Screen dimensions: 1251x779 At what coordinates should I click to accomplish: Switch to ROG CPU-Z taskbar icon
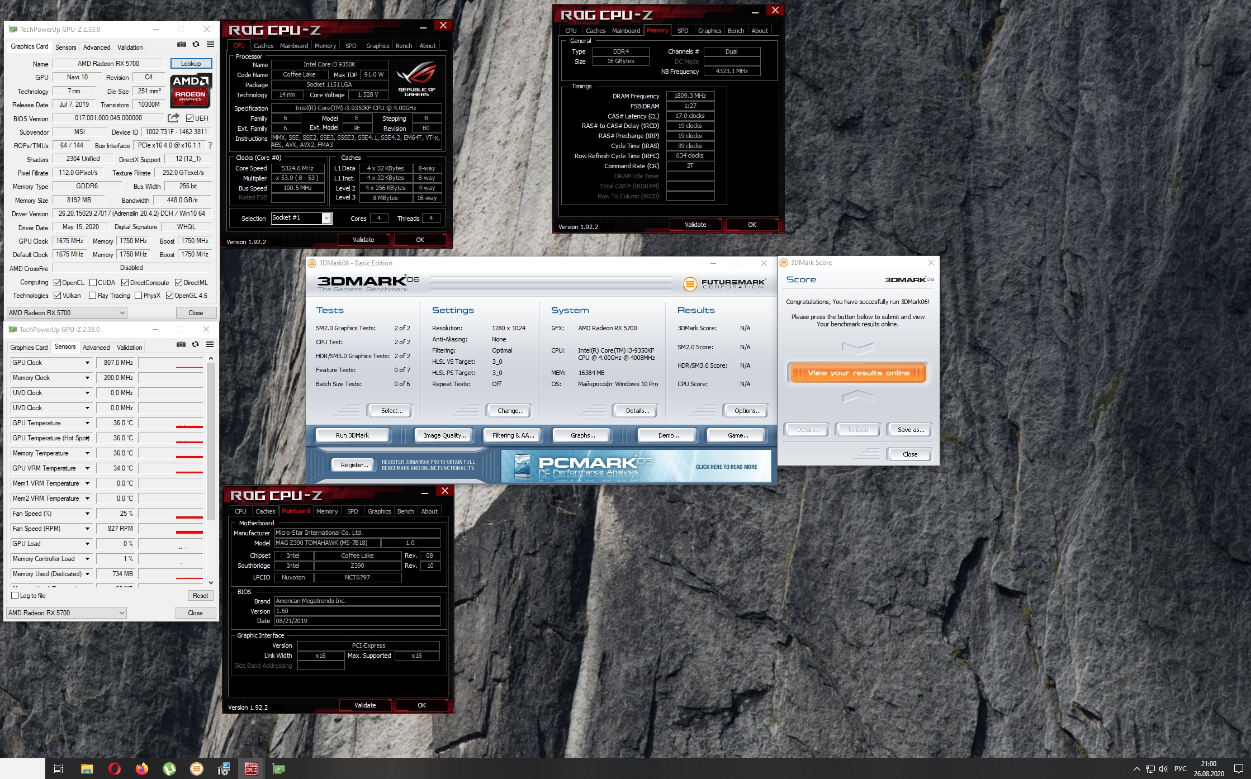tap(252, 769)
